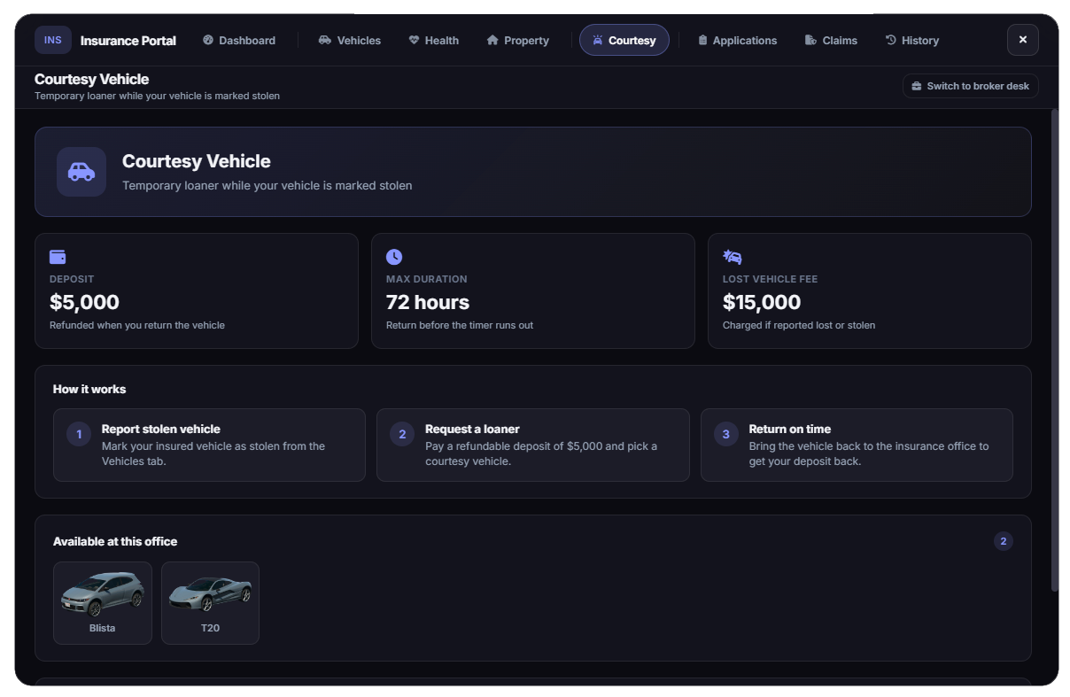This screenshot has height=697, width=1070.
Task: Click the Dashboard gauge icon
Action: coord(208,40)
